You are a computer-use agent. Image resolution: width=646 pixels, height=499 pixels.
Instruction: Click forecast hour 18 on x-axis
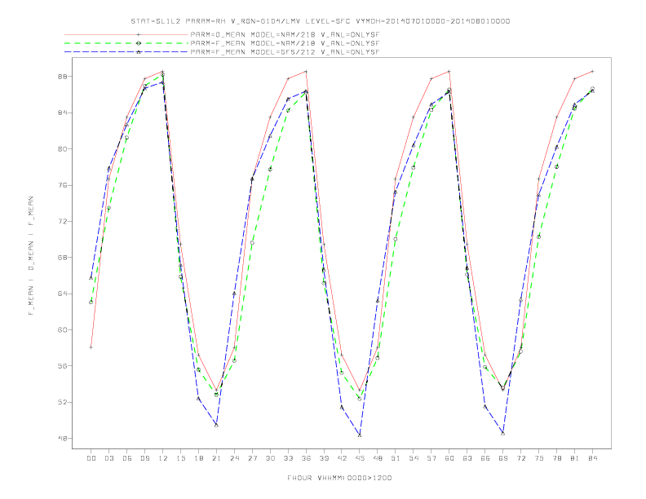click(x=198, y=458)
